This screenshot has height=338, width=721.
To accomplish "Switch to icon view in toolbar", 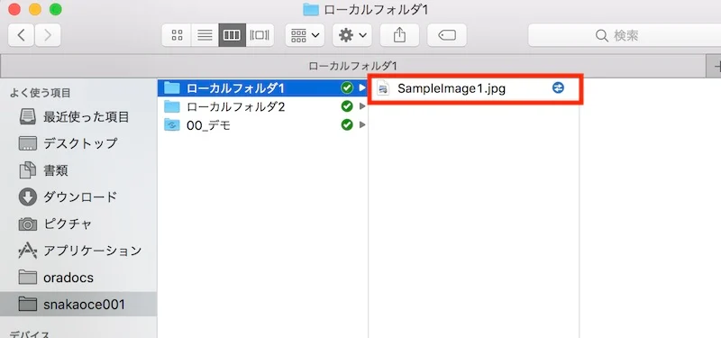I will [x=177, y=35].
